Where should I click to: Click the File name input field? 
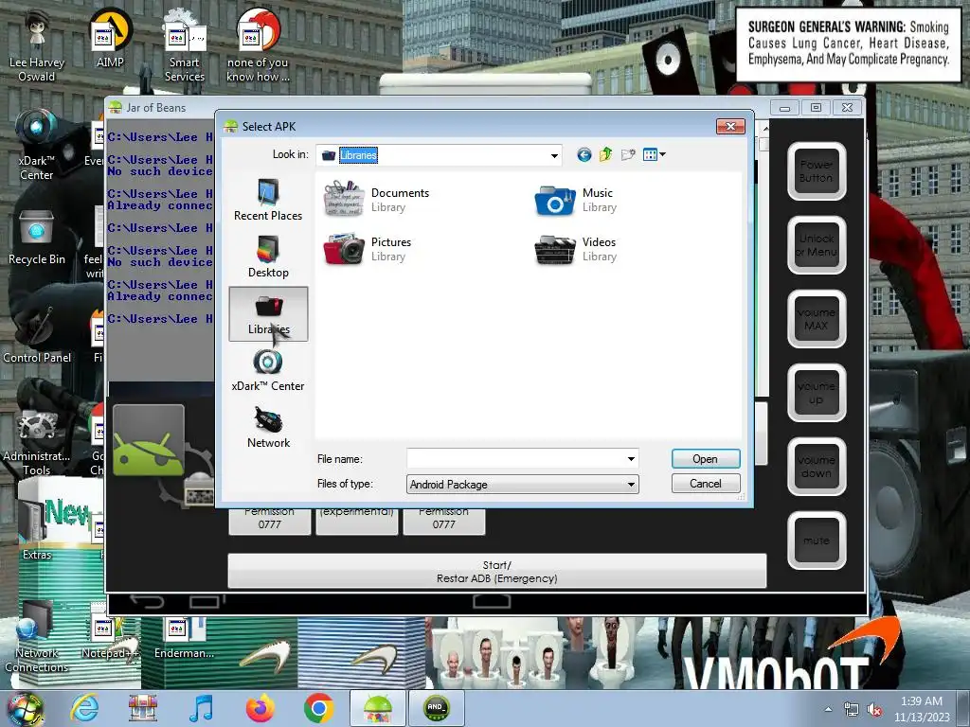[515, 459]
